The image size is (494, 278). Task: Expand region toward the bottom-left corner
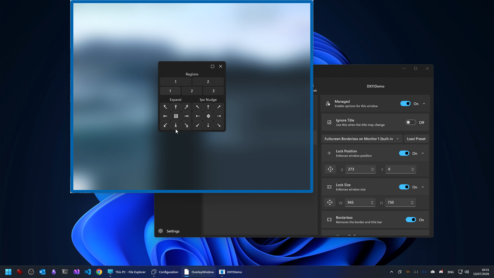click(x=165, y=125)
